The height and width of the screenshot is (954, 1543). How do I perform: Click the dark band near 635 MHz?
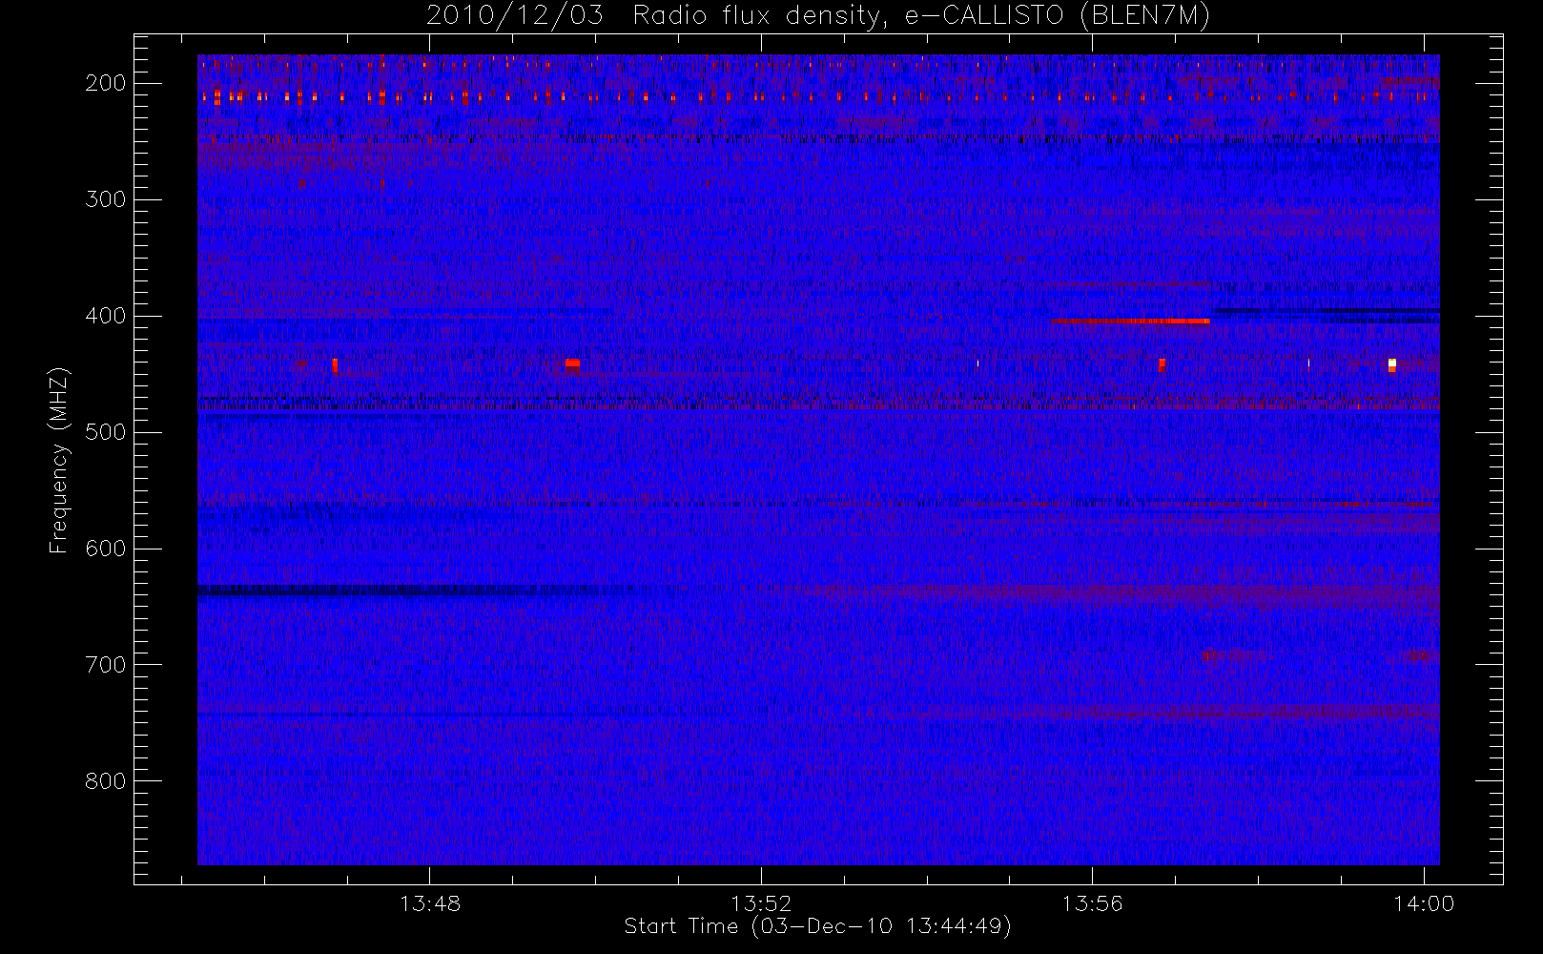[x=410, y=591]
